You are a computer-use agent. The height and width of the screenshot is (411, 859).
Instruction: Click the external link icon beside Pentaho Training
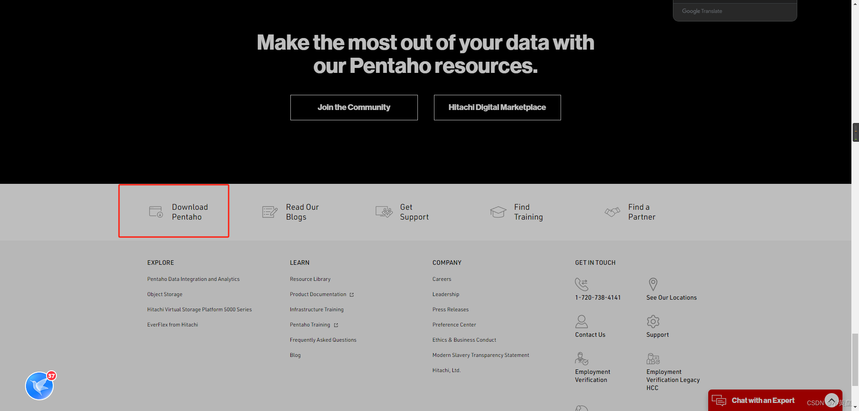336,325
